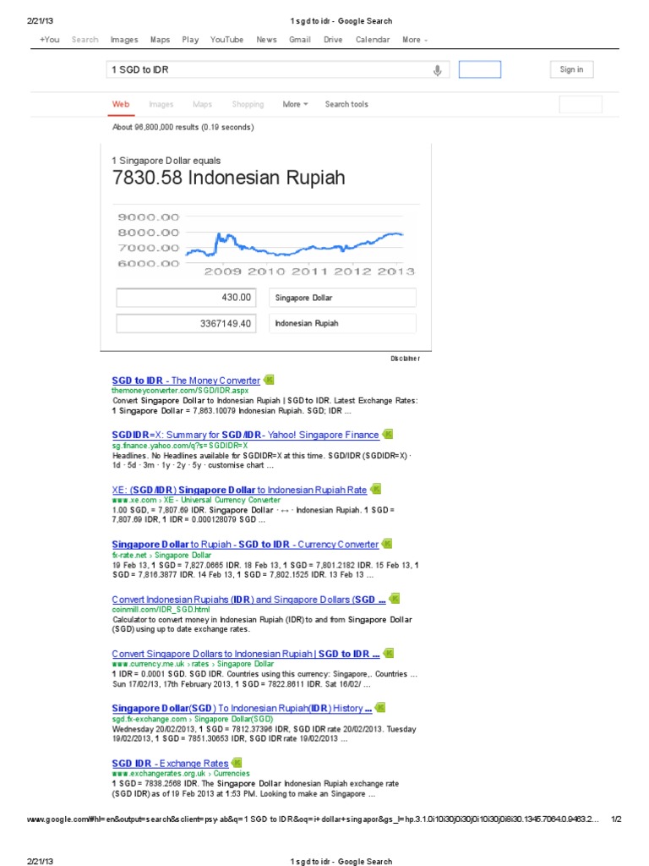The image size is (649, 866).
Task: Open SGDIDR=X Yahoo! Singapore Finance link
Action: click(246, 436)
